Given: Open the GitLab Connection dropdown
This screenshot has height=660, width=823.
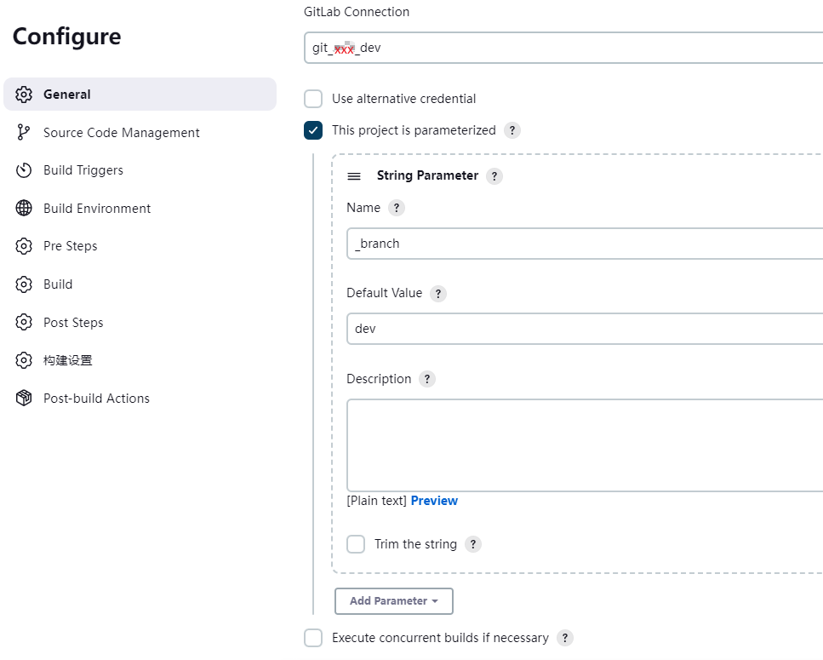Looking at the screenshot, I should pos(562,48).
